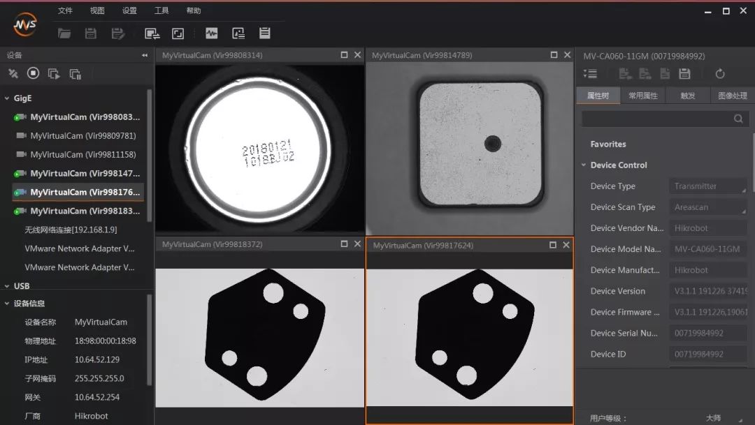755x425 pixels.
Task: Click the open folder icon in main toolbar
Action: [64, 33]
